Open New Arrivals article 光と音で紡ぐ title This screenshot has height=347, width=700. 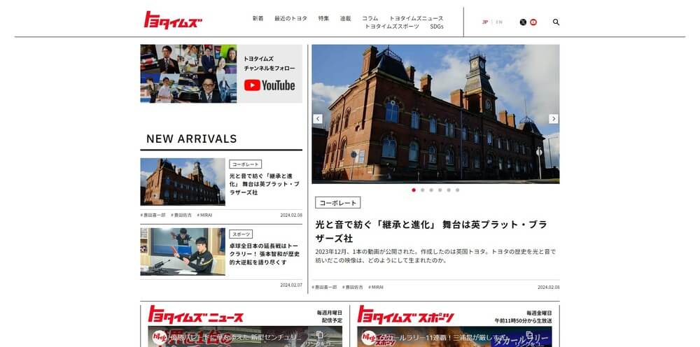[x=265, y=184]
